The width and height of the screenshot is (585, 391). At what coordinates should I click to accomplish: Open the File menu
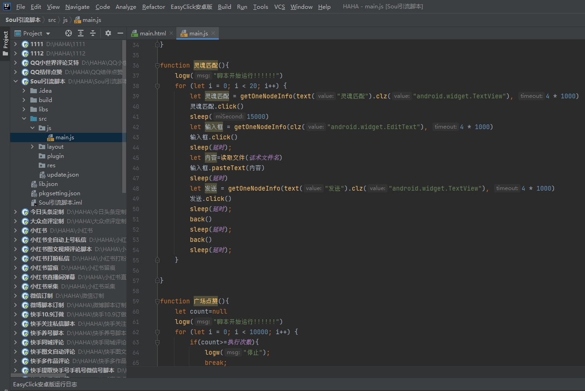[x=21, y=7]
